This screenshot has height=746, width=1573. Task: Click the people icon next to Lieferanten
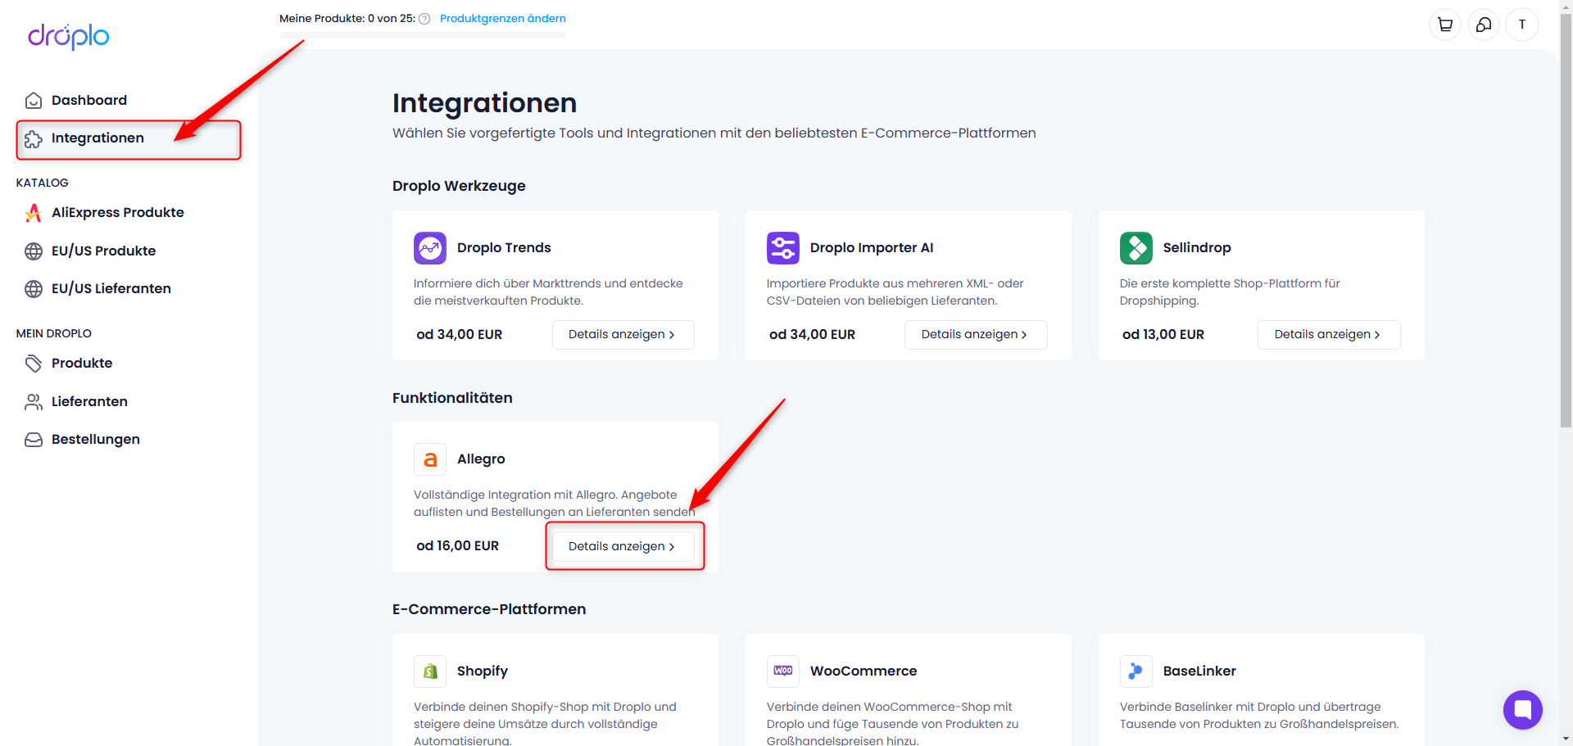click(34, 402)
